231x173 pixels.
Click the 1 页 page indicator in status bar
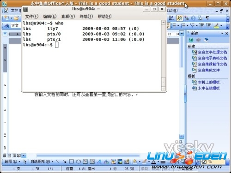[16, 169]
